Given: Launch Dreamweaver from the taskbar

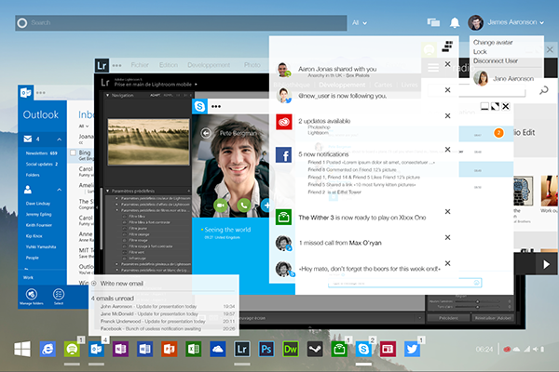Looking at the screenshot, I should point(291,349).
